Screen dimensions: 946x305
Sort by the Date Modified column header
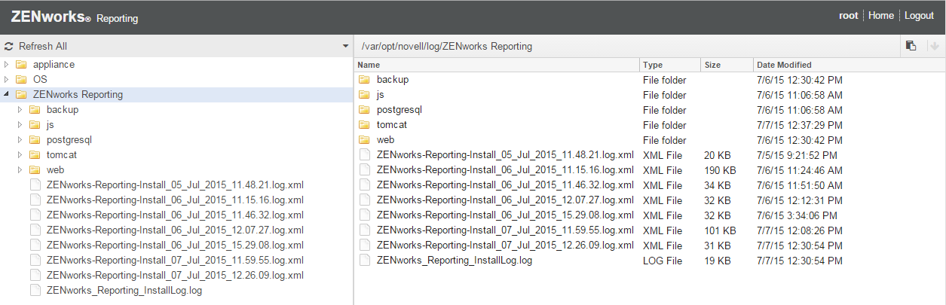click(x=784, y=65)
